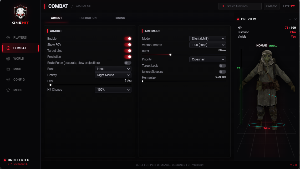Open the TUNING tab
Image resolution: width=300 pixels, height=169 pixels.
click(120, 18)
